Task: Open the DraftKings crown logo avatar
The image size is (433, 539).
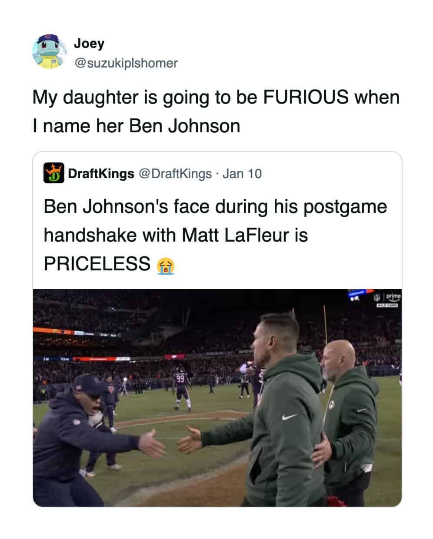Action: [x=54, y=173]
